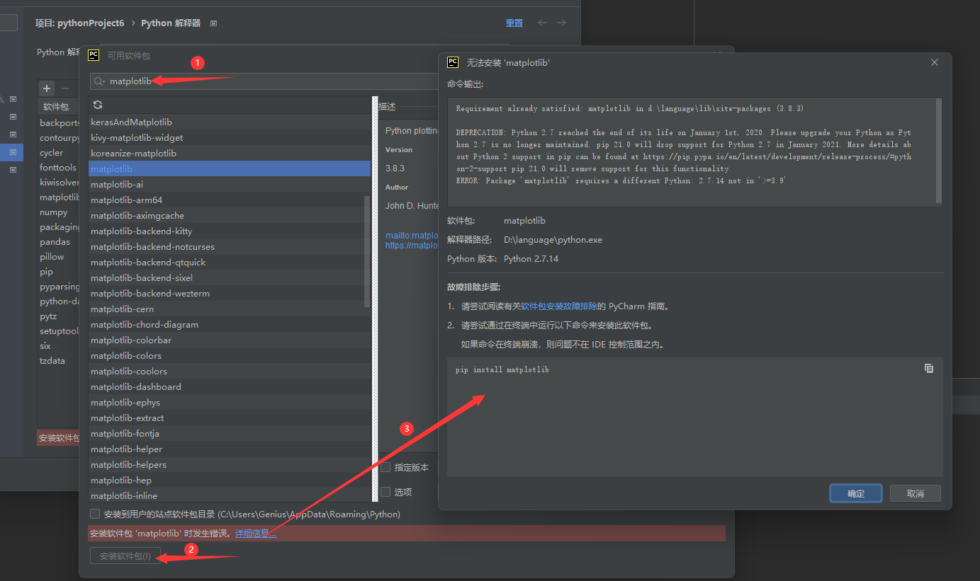Click the minus icon to remove package
Screen dimensions: 980x581
click(x=65, y=88)
